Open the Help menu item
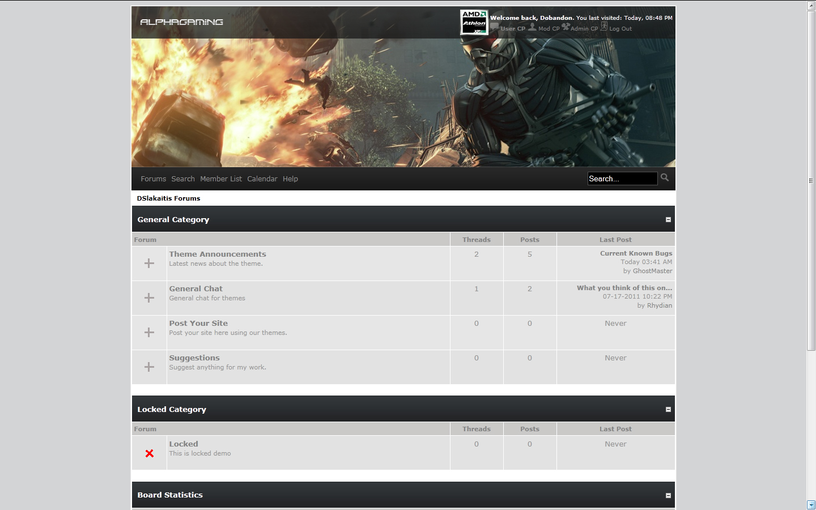The width and height of the screenshot is (816, 510). point(290,179)
